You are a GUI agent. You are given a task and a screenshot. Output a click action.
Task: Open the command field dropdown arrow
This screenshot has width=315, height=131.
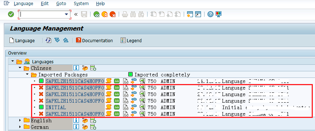pyautogui.click(x=66, y=15)
